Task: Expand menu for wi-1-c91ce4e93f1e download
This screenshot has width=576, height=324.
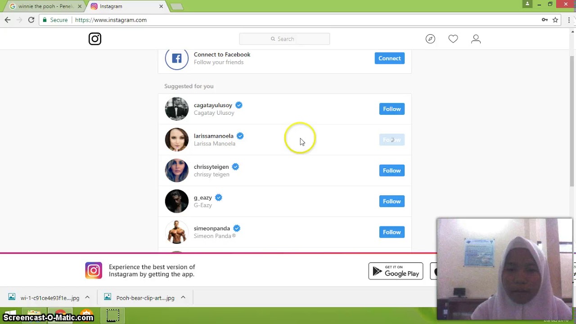Action: [87, 297]
